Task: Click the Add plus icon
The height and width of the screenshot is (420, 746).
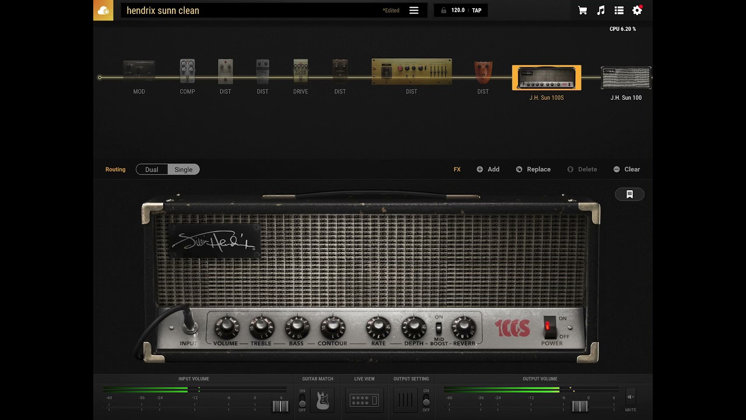Action: pyautogui.click(x=480, y=169)
